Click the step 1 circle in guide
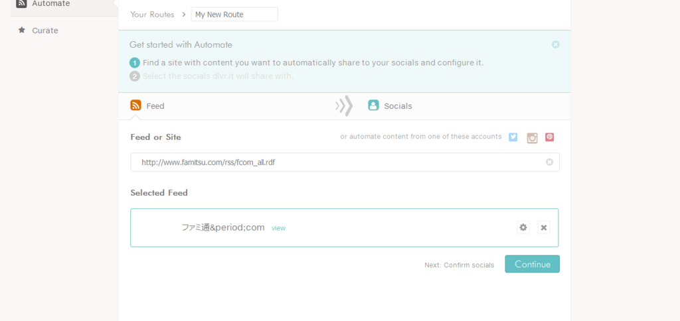Image resolution: width=680 pixels, height=321 pixels. pos(134,63)
